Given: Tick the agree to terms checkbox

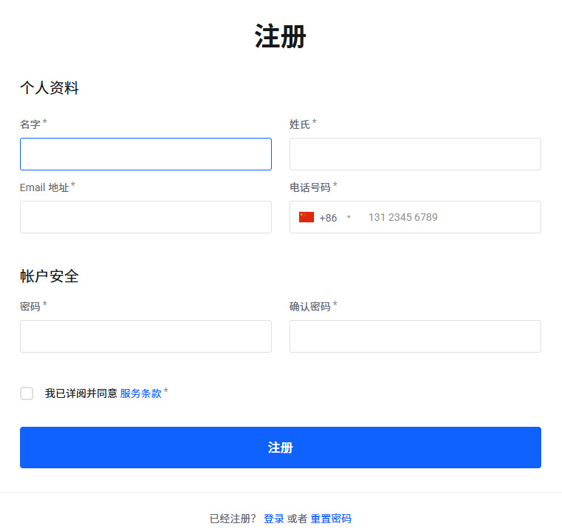Looking at the screenshot, I should click(27, 393).
